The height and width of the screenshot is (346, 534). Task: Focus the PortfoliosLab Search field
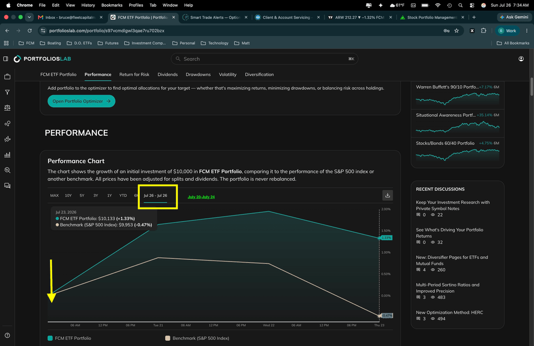point(264,59)
